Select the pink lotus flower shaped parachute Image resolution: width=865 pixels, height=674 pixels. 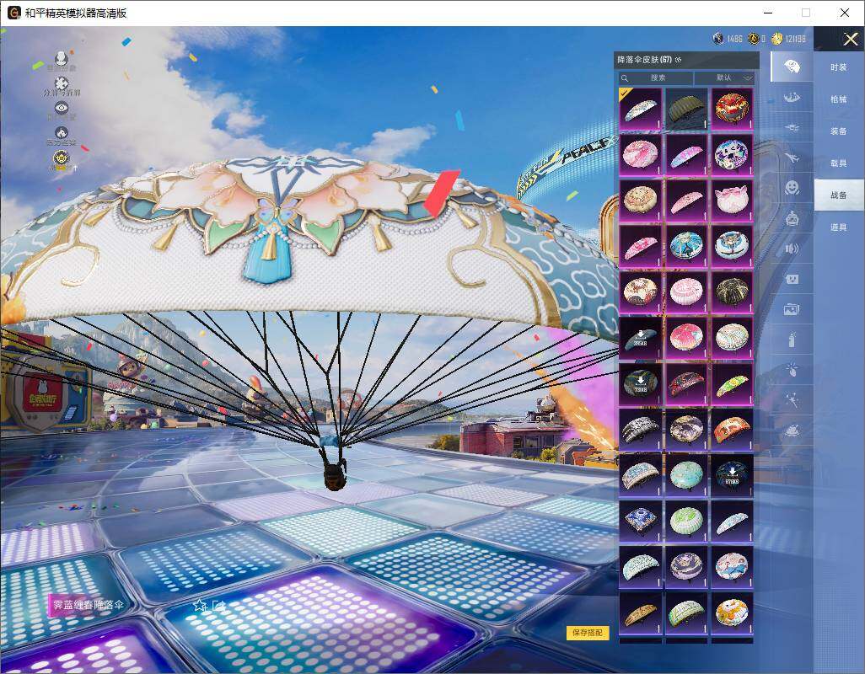(x=732, y=200)
